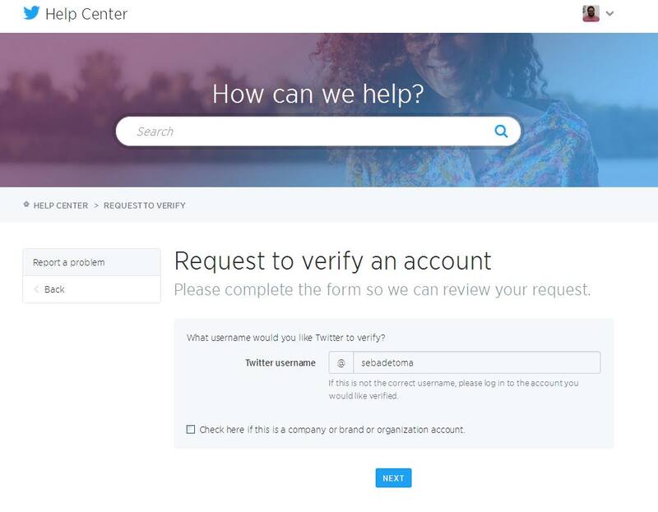Click the 'Request to verify an account' heading
This screenshot has width=658, height=512.
pyautogui.click(x=333, y=261)
